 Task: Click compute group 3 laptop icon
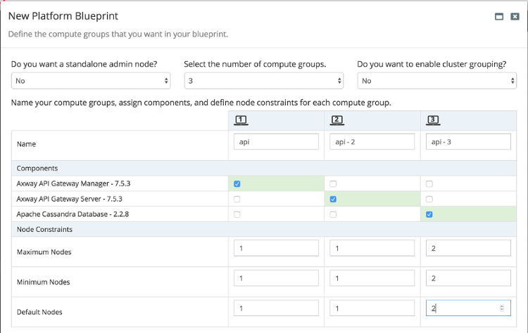(433, 120)
